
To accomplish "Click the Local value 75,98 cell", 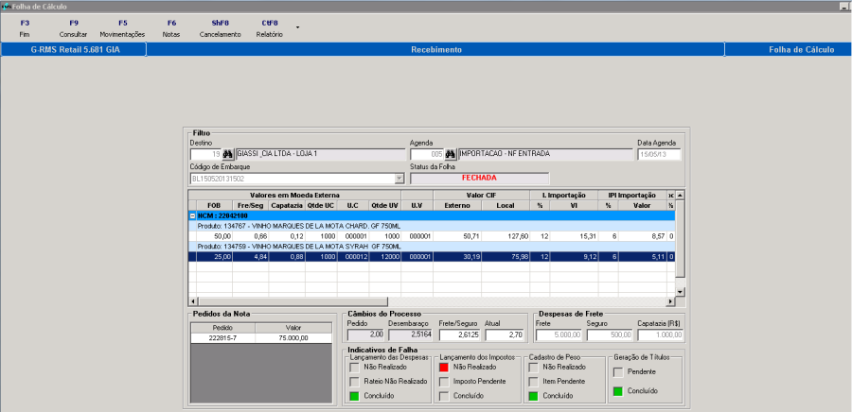I will (x=506, y=257).
